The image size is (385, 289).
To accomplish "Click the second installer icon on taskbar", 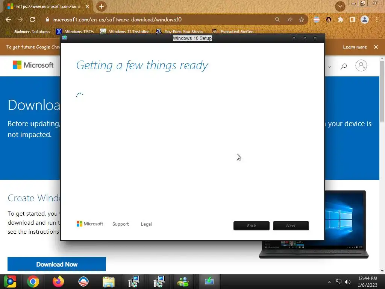I will (159, 281).
